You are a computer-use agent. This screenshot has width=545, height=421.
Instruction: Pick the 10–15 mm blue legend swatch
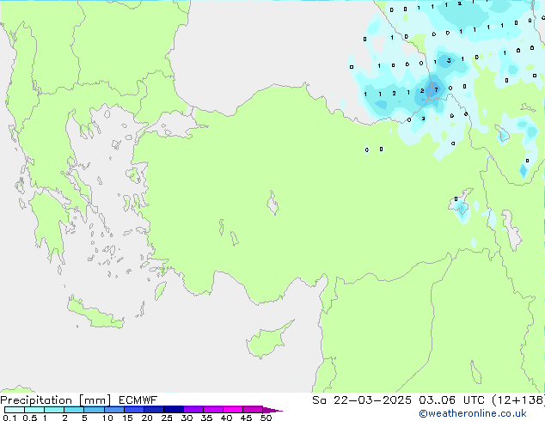(x=113, y=410)
